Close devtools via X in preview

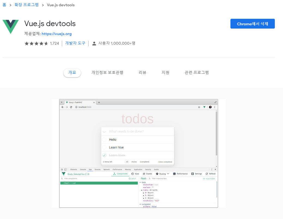pos(215,169)
